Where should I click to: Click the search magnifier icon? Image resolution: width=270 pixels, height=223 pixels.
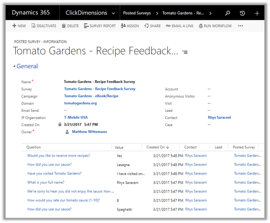tap(228, 13)
